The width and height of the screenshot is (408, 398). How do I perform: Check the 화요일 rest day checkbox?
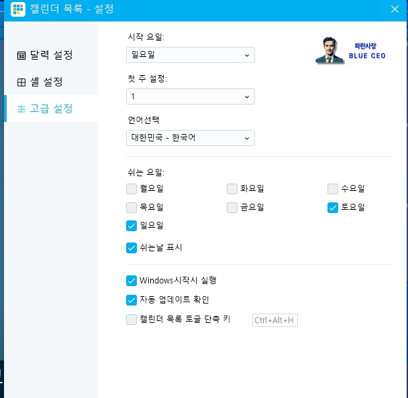232,189
